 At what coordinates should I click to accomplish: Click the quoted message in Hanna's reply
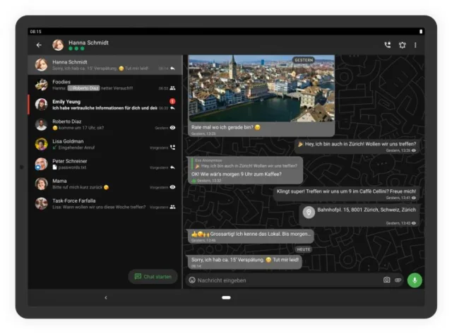tap(246, 163)
